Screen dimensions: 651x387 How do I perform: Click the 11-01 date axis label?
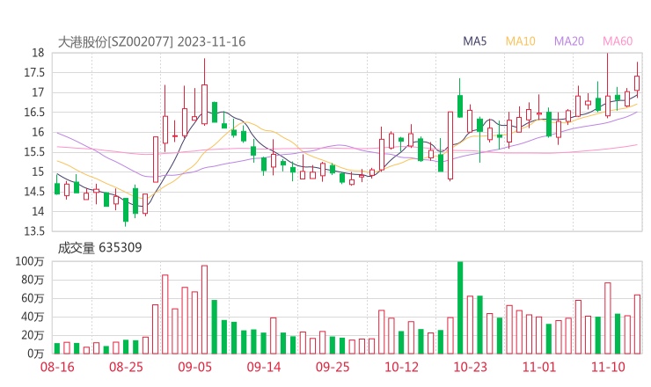click(x=539, y=367)
